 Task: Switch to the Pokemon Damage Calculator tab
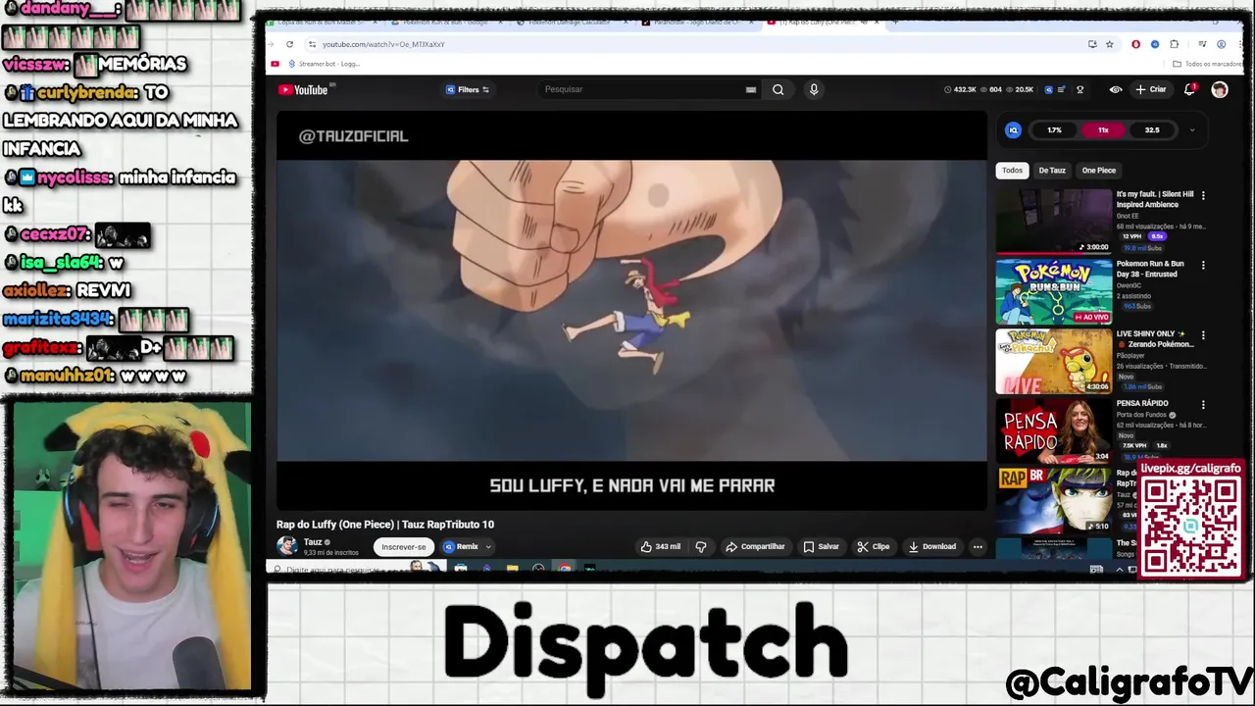pos(574,22)
